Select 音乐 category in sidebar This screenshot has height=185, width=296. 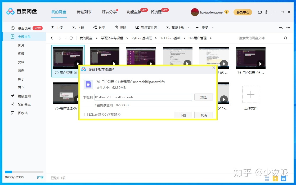click(x=21, y=71)
